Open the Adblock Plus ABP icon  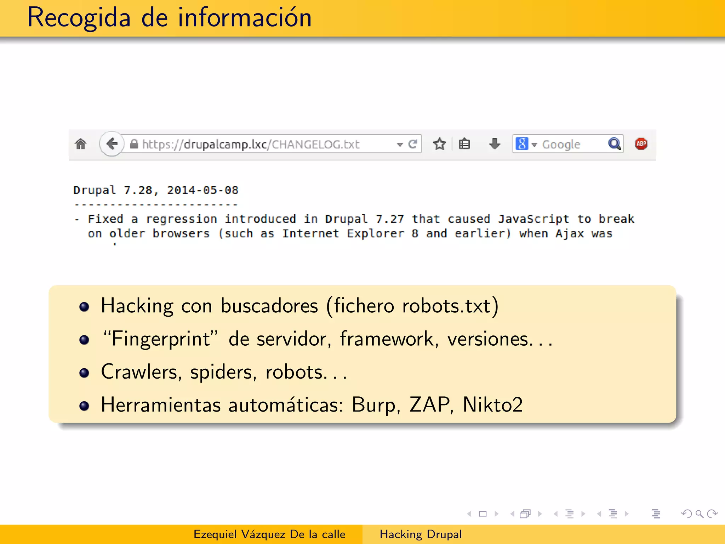pyautogui.click(x=641, y=144)
